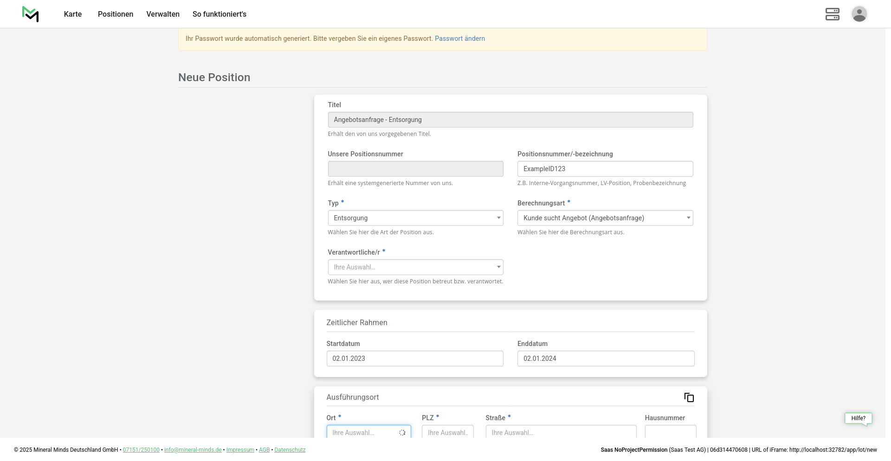The image size is (891, 461).
Task: Open the Datenschutz footer link
Action: click(290, 450)
